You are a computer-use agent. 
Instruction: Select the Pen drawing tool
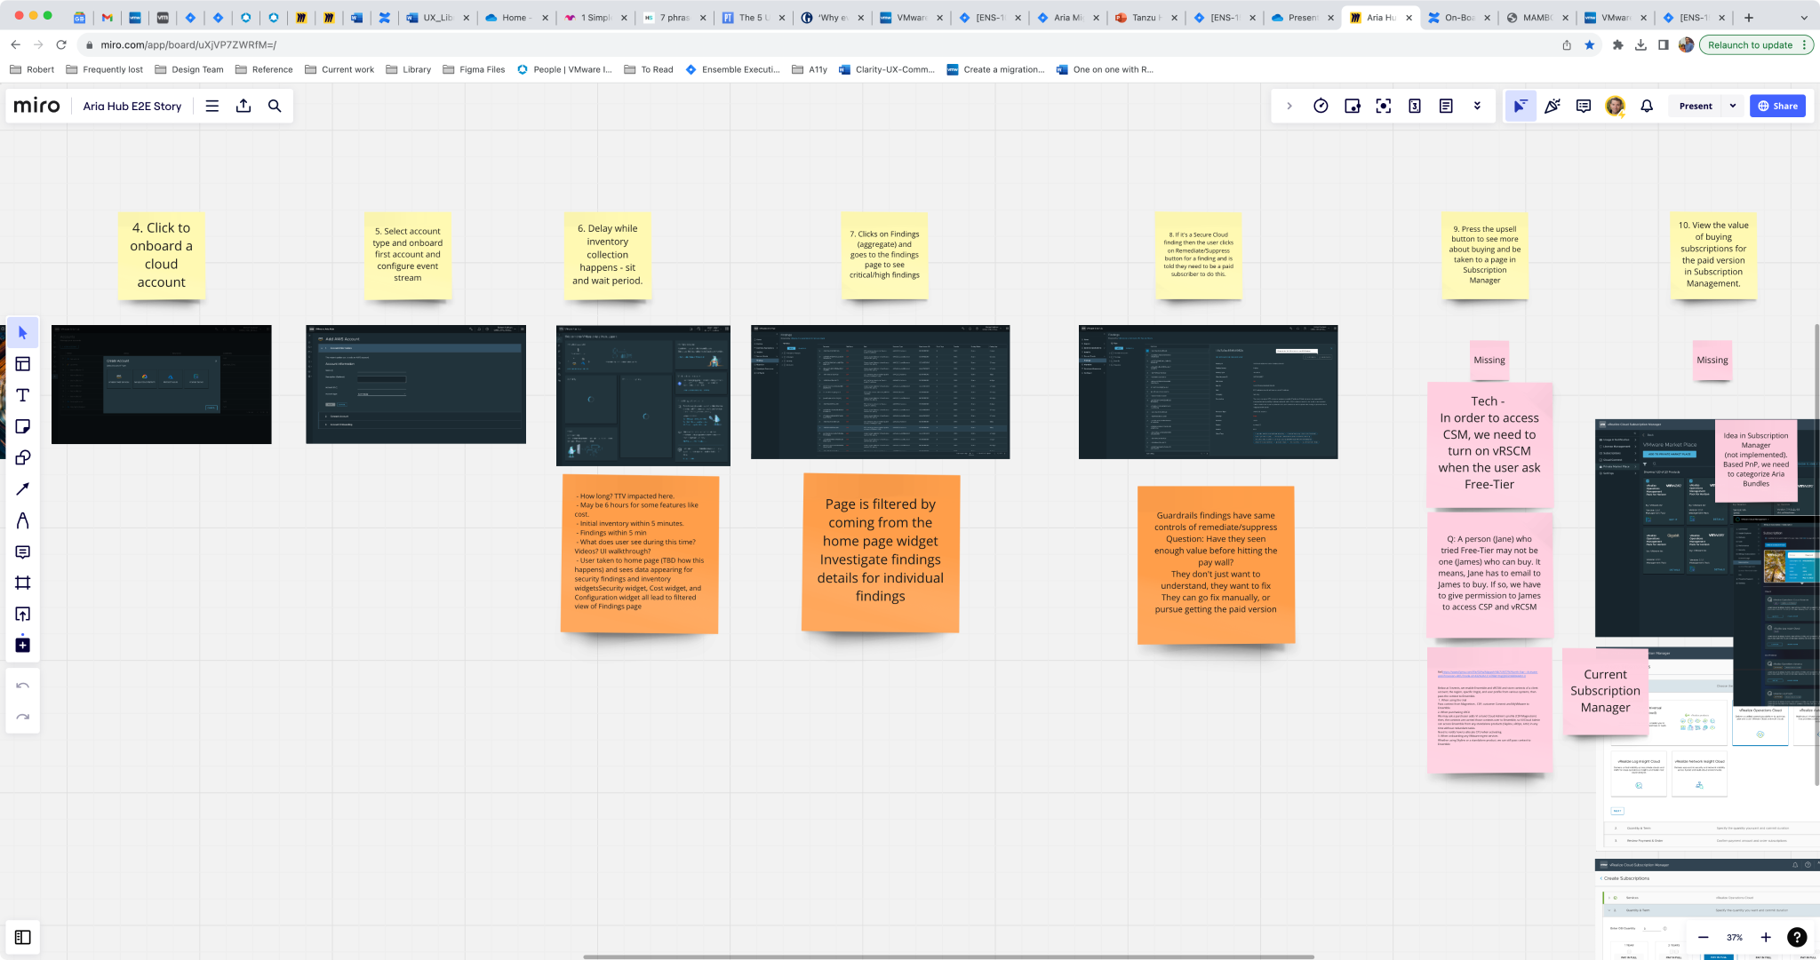coord(23,520)
